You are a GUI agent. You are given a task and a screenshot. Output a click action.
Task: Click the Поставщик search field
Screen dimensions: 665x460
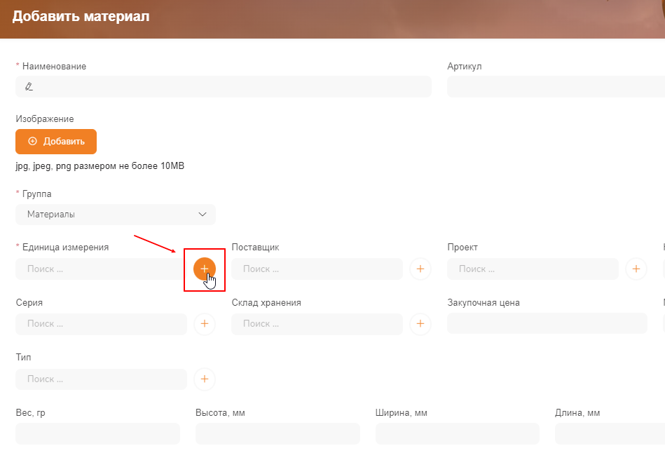click(317, 269)
